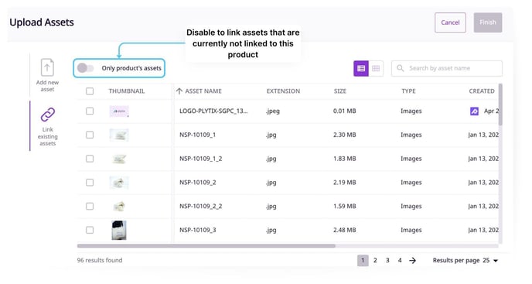Check the LOGO-PLYTIX-SGPC row checkbox

pyautogui.click(x=90, y=111)
